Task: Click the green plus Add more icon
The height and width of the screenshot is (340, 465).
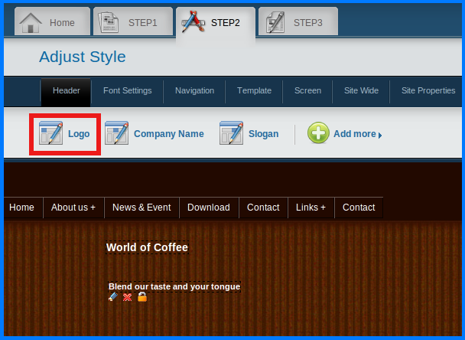Action: click(x=318, y=132)
